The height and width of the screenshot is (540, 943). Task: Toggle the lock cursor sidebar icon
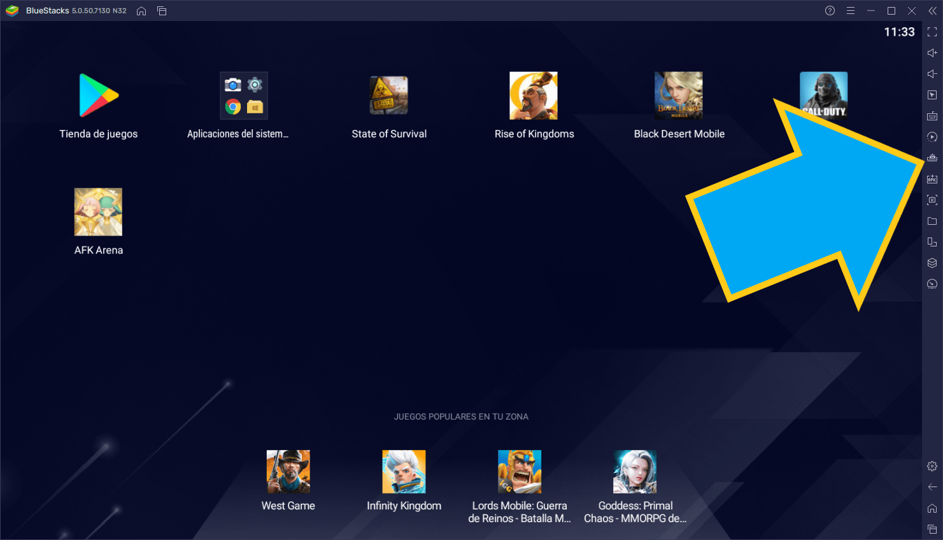[x=932, y=95]
